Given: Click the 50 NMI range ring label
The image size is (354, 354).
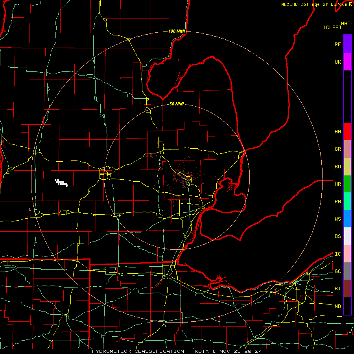Looking at the screenshot, I should coord(177,104).
